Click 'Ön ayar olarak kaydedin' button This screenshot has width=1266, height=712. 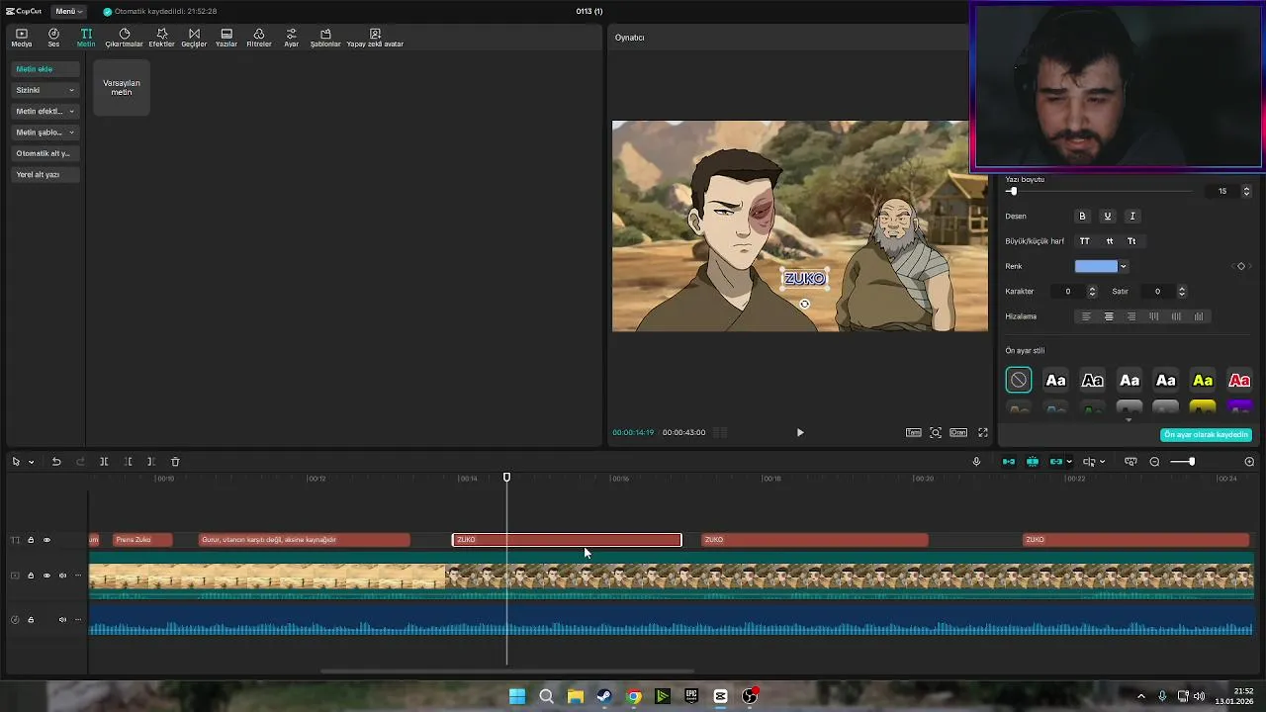(1206, 435)
